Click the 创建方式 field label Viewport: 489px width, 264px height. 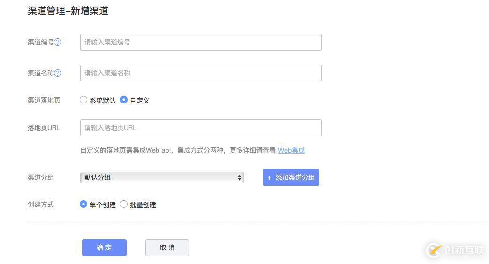tap(41, 205)
